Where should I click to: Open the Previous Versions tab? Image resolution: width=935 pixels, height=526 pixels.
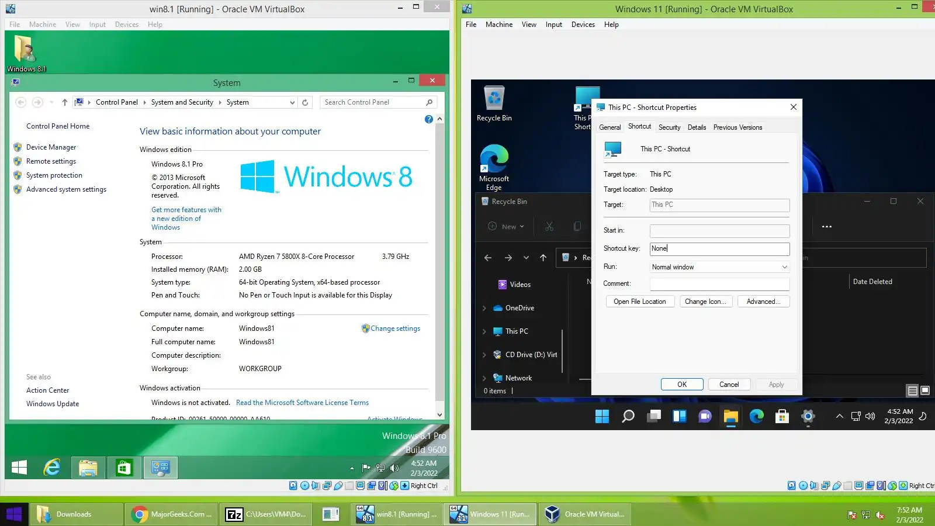(x=737, y=127)
